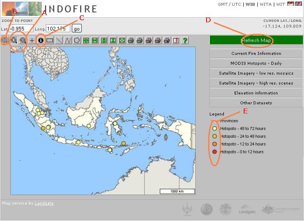Select the rectangle drawing tool
This screenshot has height=221, width=304.
click(x=50, y=40)
